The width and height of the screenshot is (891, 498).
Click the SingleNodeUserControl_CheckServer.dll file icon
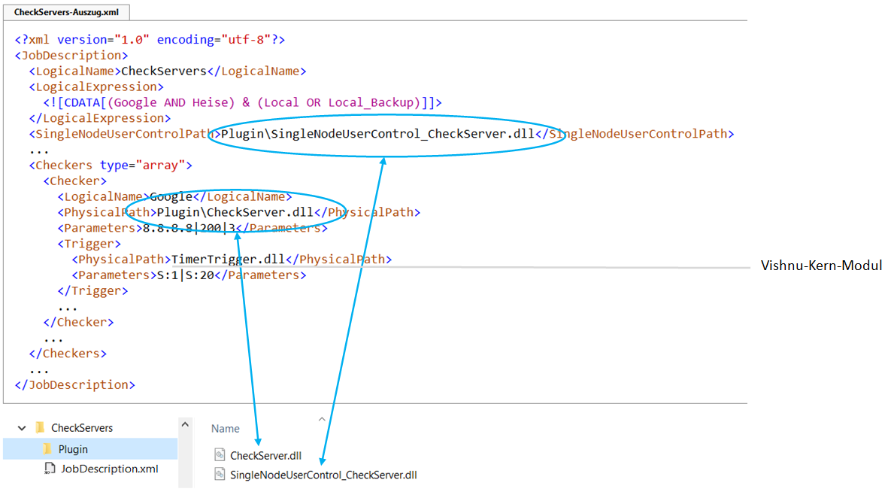[220, 475]
